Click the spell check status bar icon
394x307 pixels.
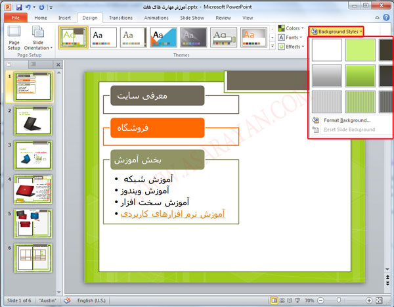point(66,300)
